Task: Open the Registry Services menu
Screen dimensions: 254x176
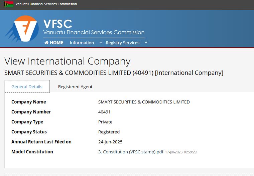Action: (122, 43)
